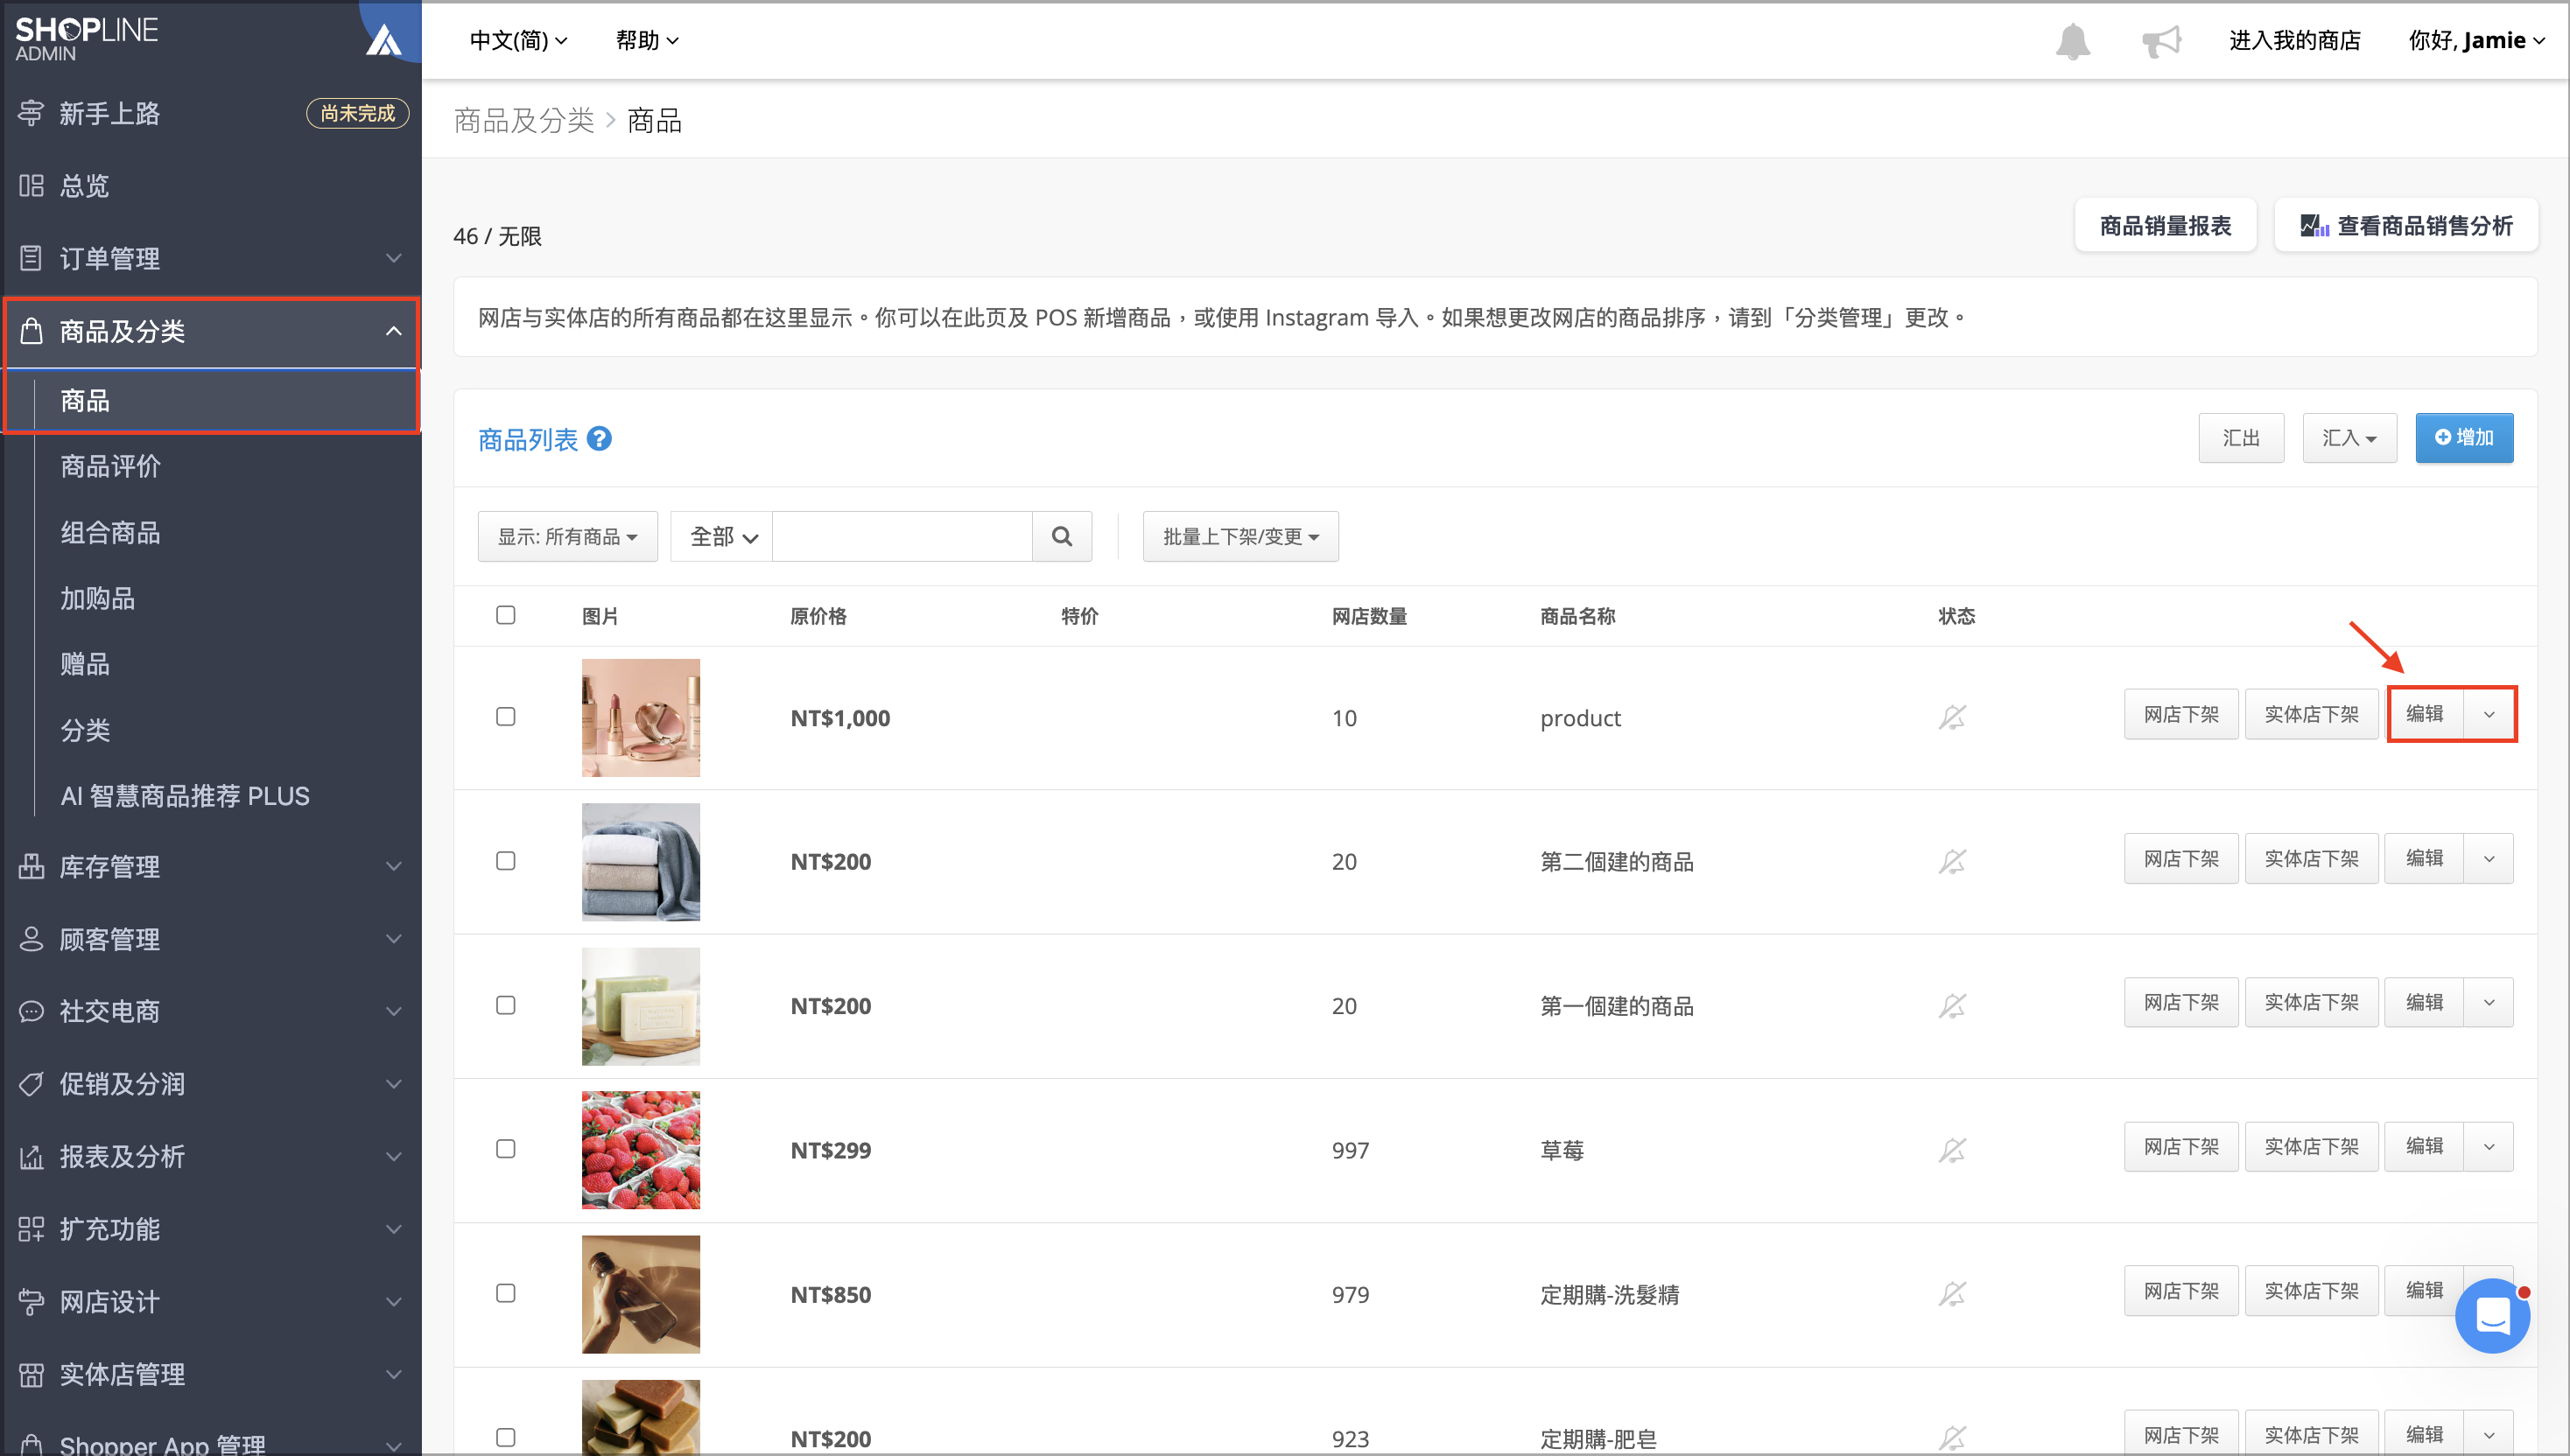2570x1456 pixels.
Task: Expand 扩充功能 in the sidebar
Action: 211,1229
